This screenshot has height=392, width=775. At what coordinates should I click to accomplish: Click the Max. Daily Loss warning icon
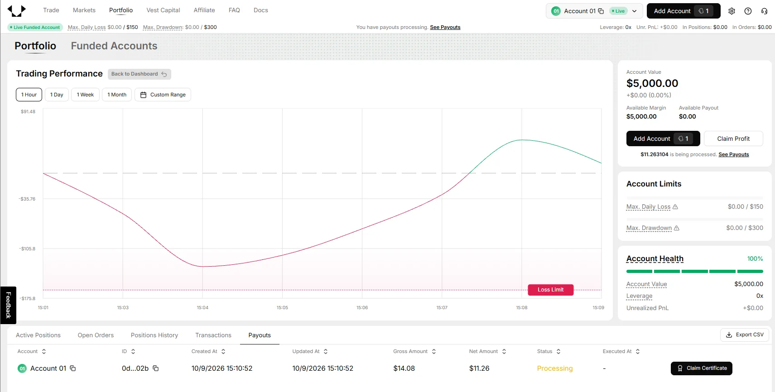(675, 206)
